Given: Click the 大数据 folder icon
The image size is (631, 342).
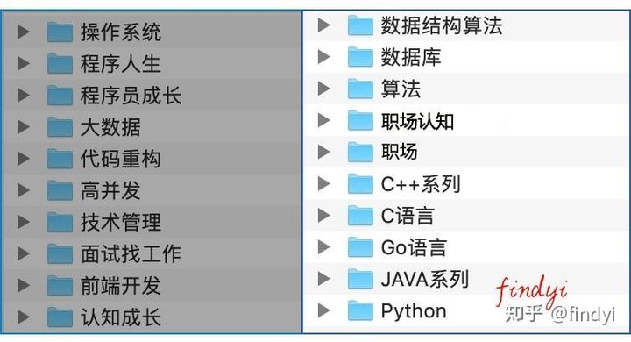Looking at the screenshot, I should tap(60, 127).
